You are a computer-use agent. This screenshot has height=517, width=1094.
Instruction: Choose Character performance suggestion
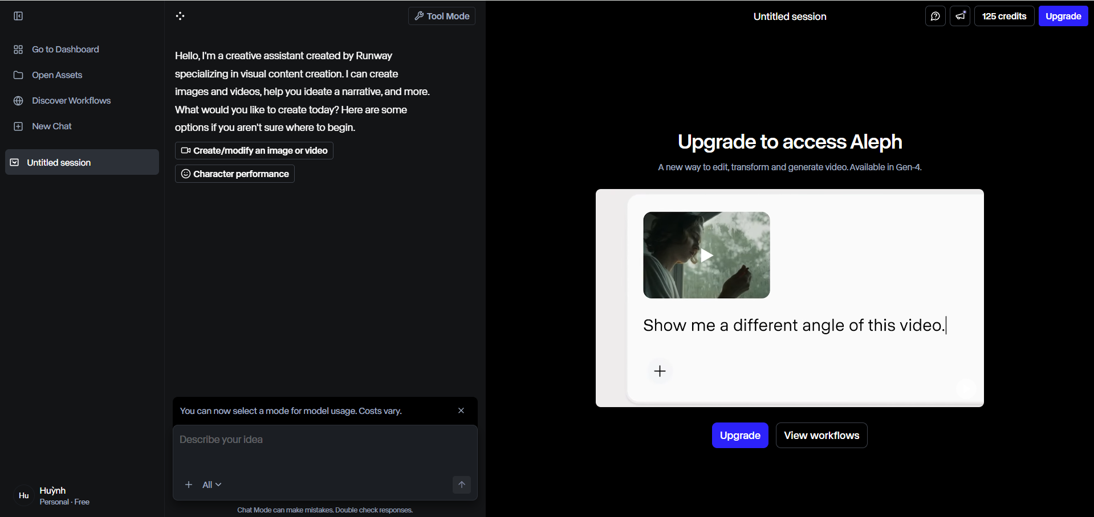click(235, 174)
